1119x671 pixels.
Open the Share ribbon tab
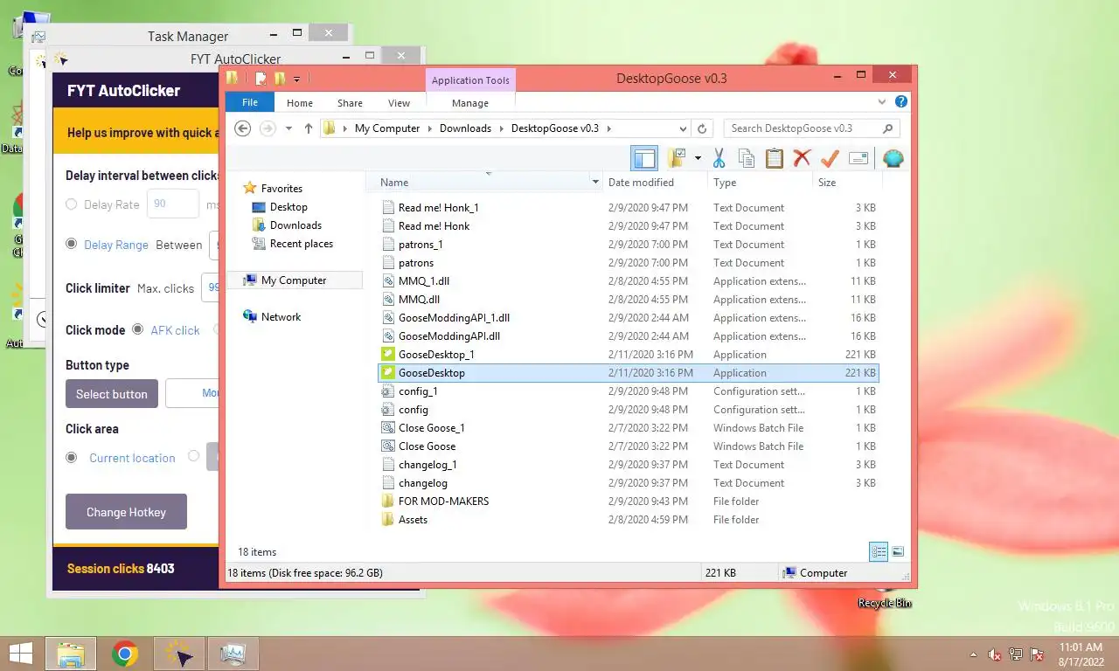click(x=350, y=102)
